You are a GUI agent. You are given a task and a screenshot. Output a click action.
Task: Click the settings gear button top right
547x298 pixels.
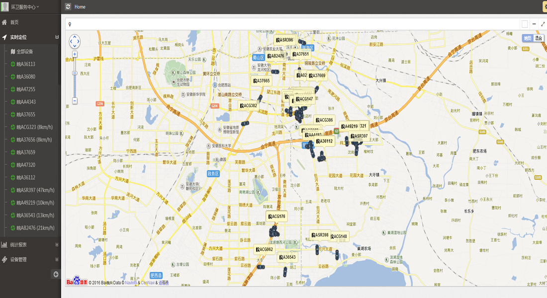click(545, 7)
